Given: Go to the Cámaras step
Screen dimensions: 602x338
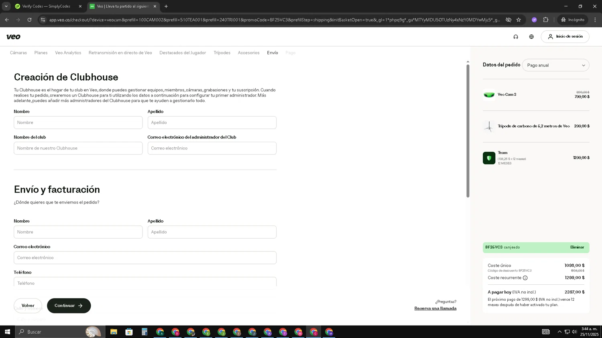Looking at the screenshot, I should (18, 53).
